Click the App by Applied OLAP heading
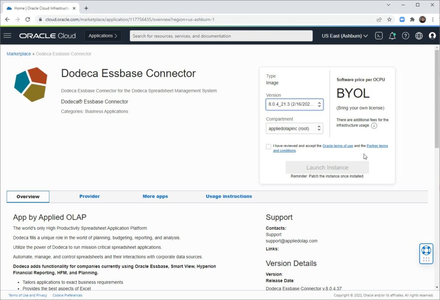Screen dimensions: 440x300 (50, 217)
